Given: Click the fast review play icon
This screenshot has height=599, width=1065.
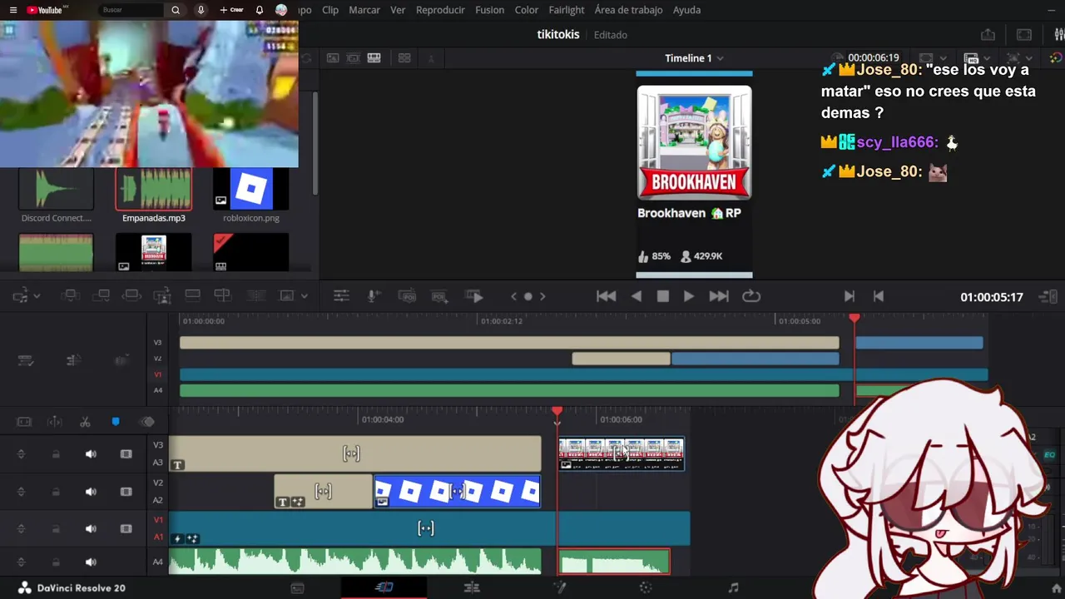Looking at the screenshot, I should (x=475, y=296).
